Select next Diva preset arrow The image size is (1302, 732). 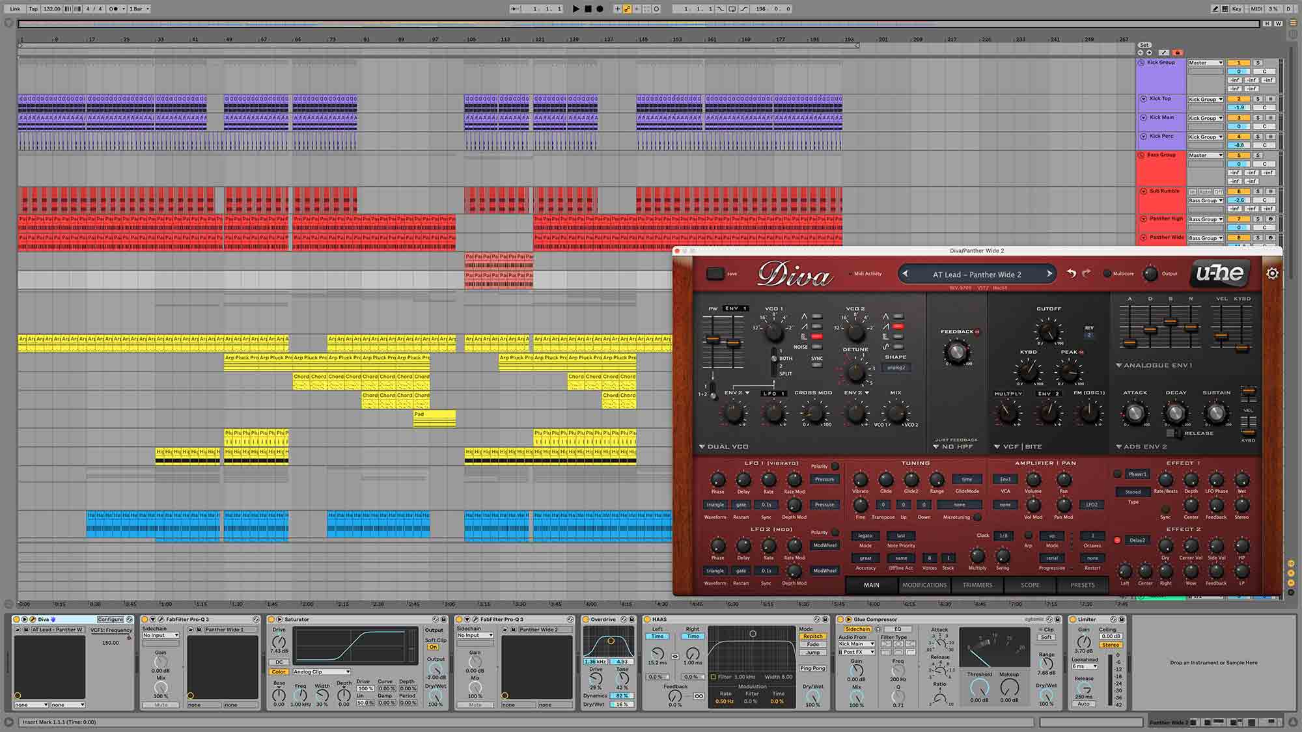pyautogui.click(x=1049, y=274)
